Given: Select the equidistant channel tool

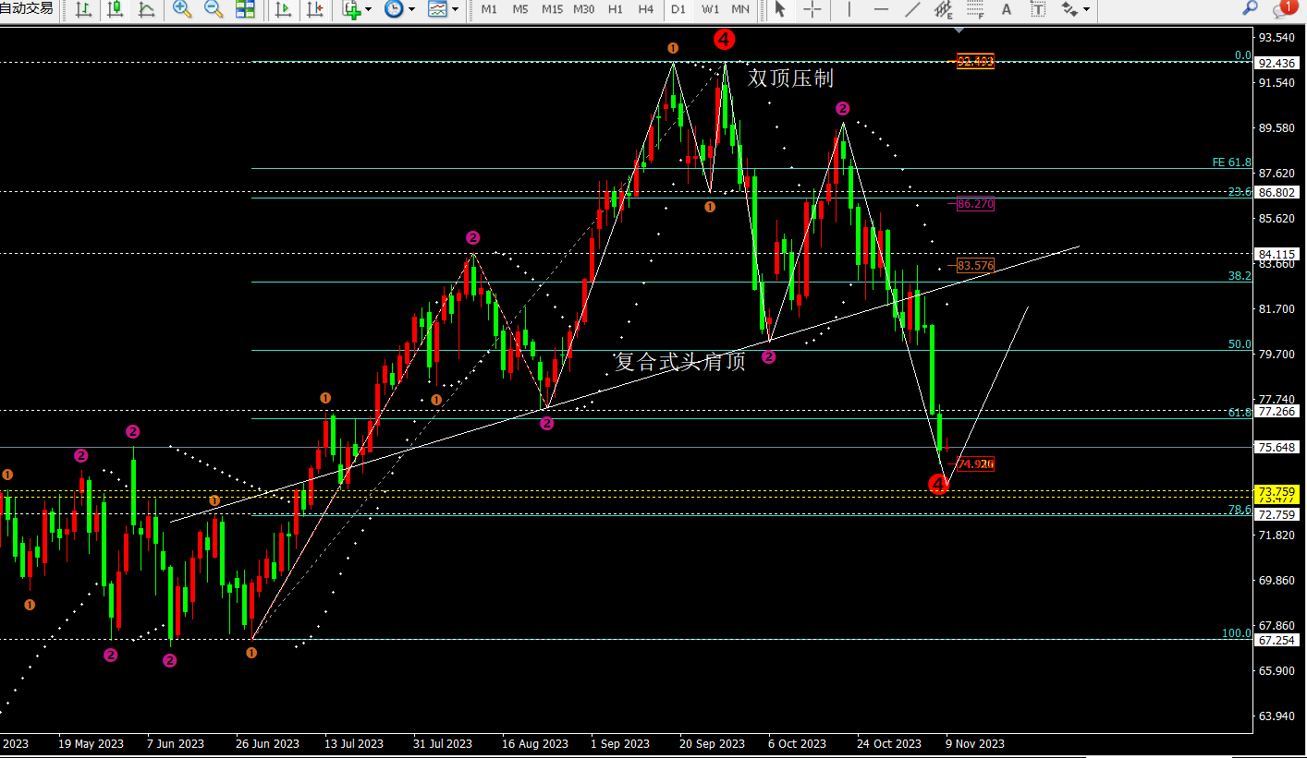Looking at the screenshot, I should 944,9.
